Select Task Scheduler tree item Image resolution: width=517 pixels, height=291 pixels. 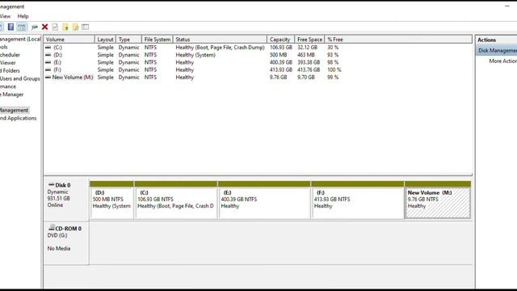[x=10, y=55]
